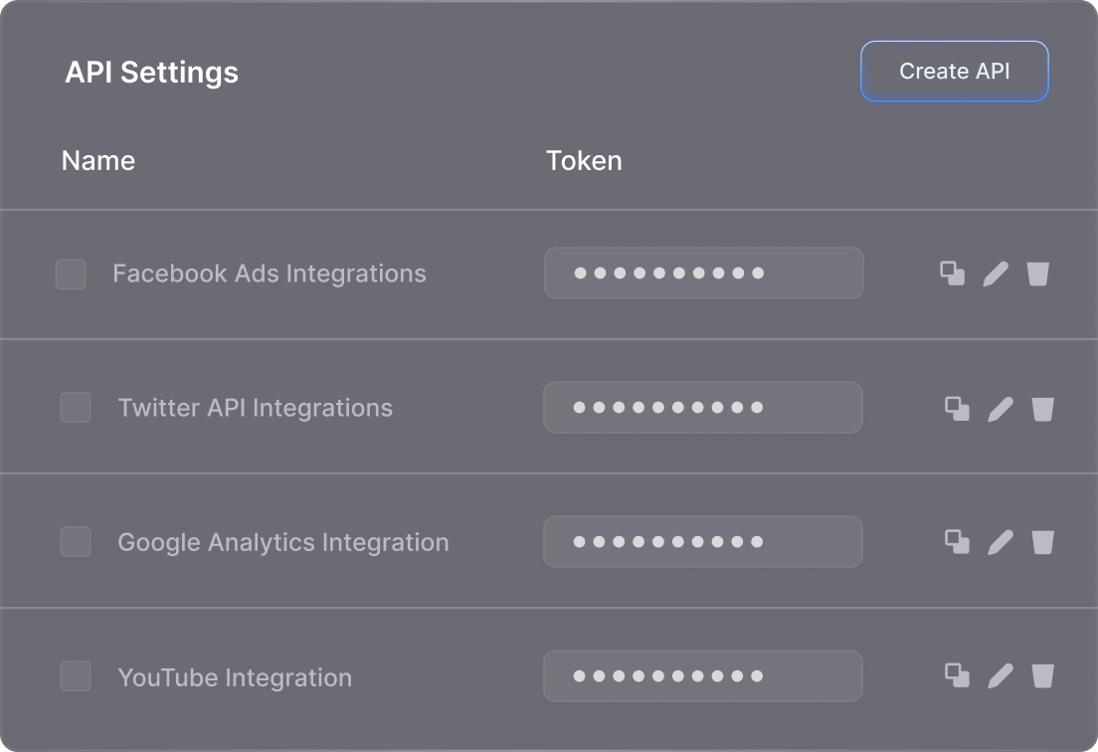
Task: Delete the YouTube Integration entry
Action: 1042,676
